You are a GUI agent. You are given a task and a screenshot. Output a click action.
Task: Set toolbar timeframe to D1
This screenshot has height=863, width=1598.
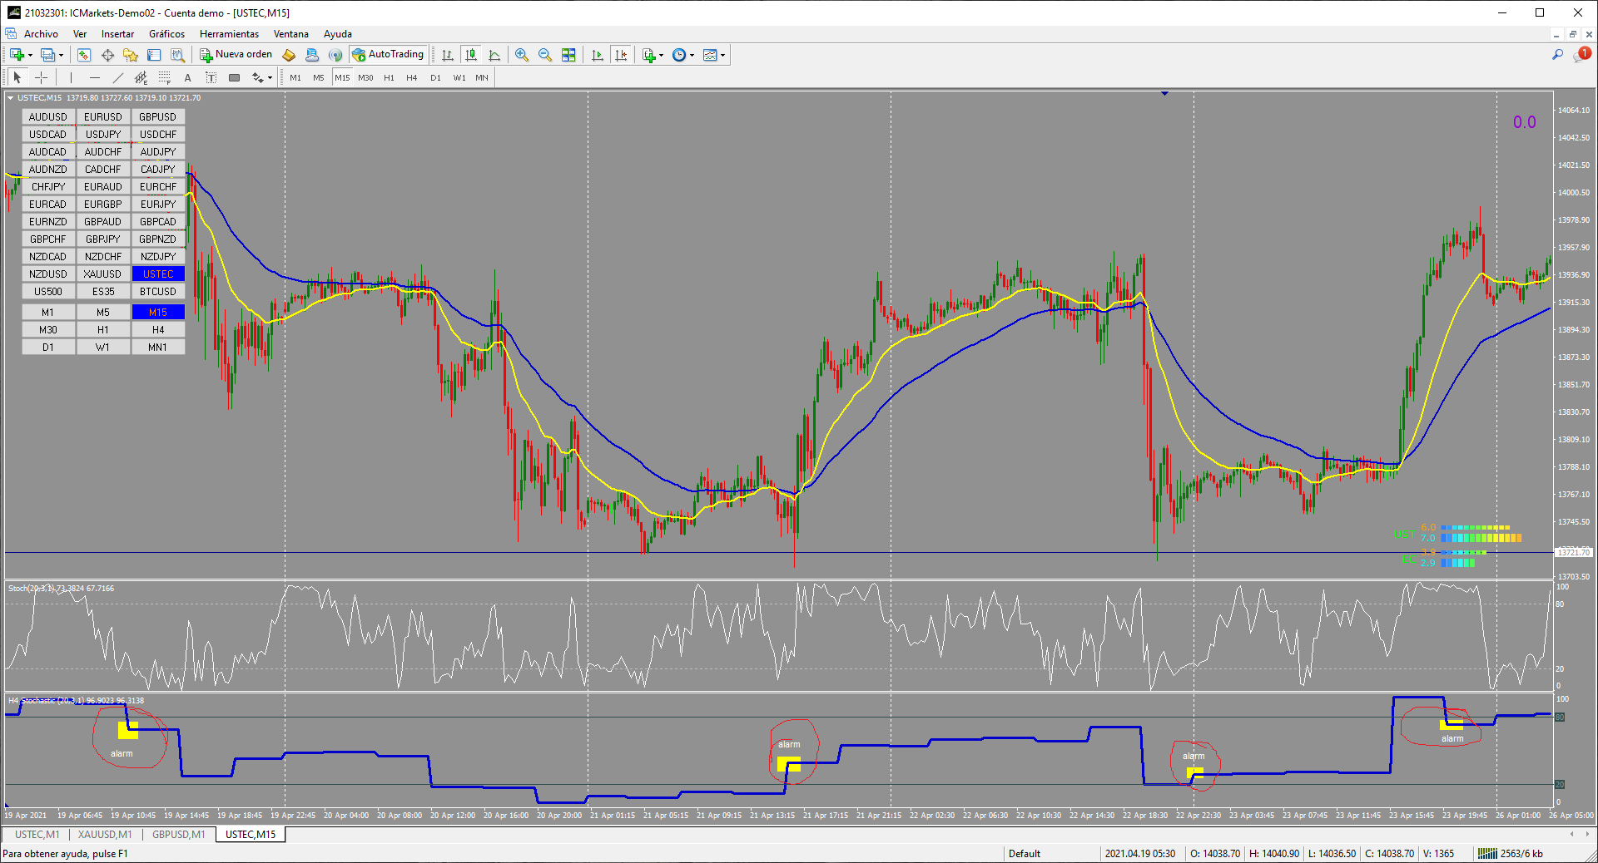coord(435,77)
